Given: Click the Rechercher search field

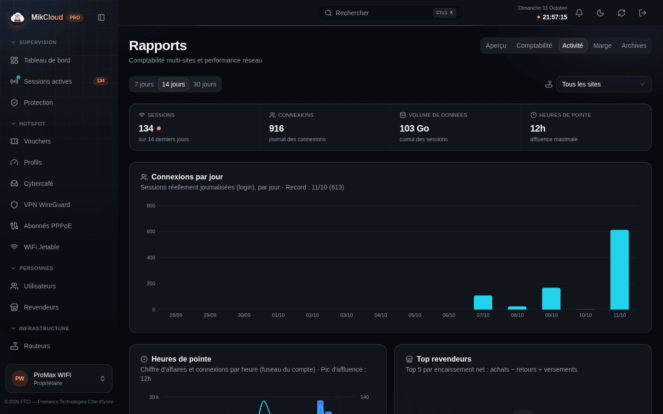Looking at the screenshot, I should click(390, 13).
